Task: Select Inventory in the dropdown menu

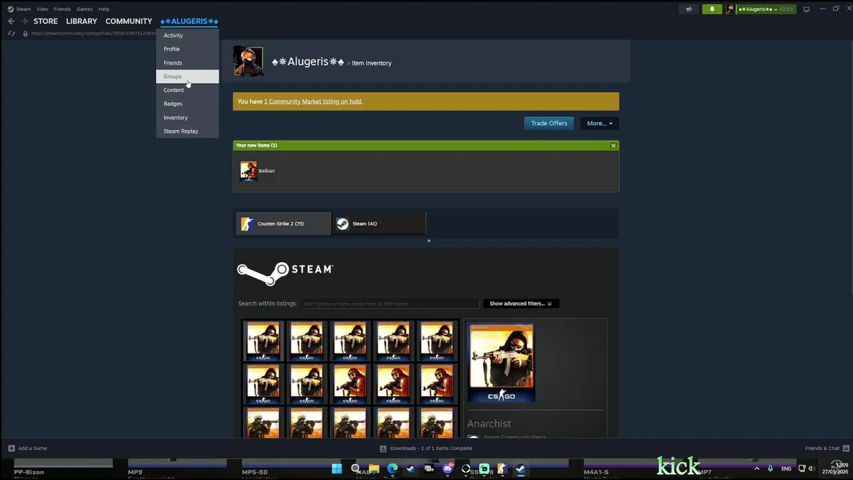Action: (187, 117)
